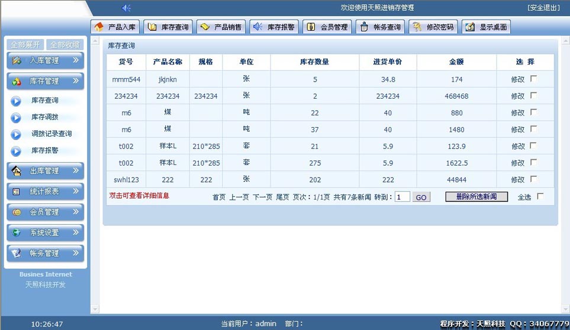570x330 pixels.
Task: Click the speaker icon on 库存报警 toolbar button
Action: tap(257, 27)
